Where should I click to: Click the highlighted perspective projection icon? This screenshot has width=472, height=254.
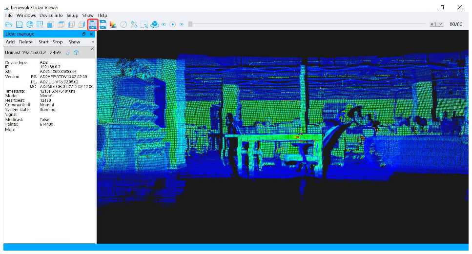pos(92,25)
